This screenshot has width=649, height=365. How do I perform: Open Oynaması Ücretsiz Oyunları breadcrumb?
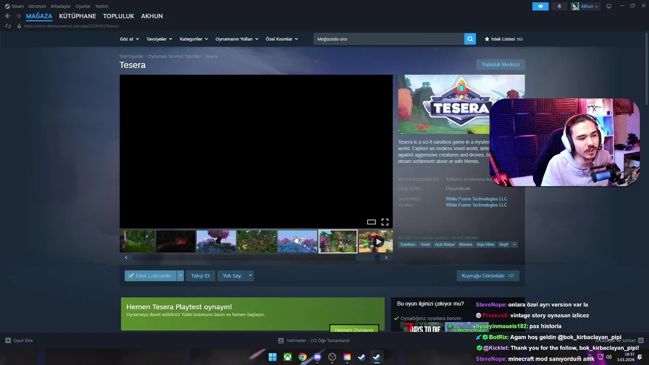[174, 56]
